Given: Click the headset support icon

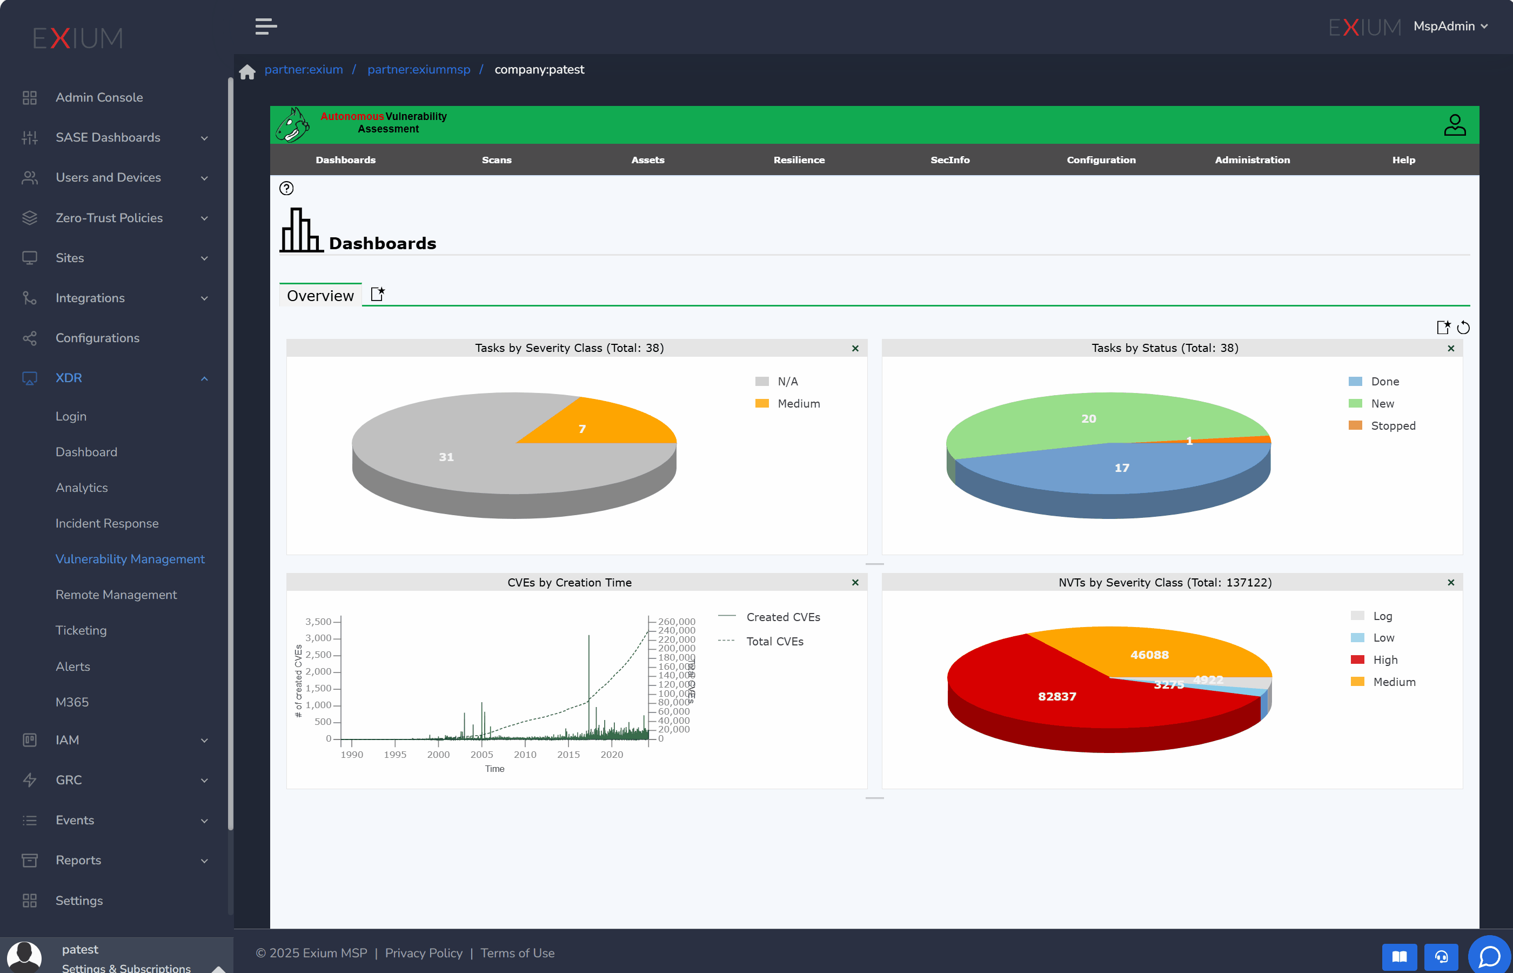Looking at the screenshot, I should pos(1441,957).
